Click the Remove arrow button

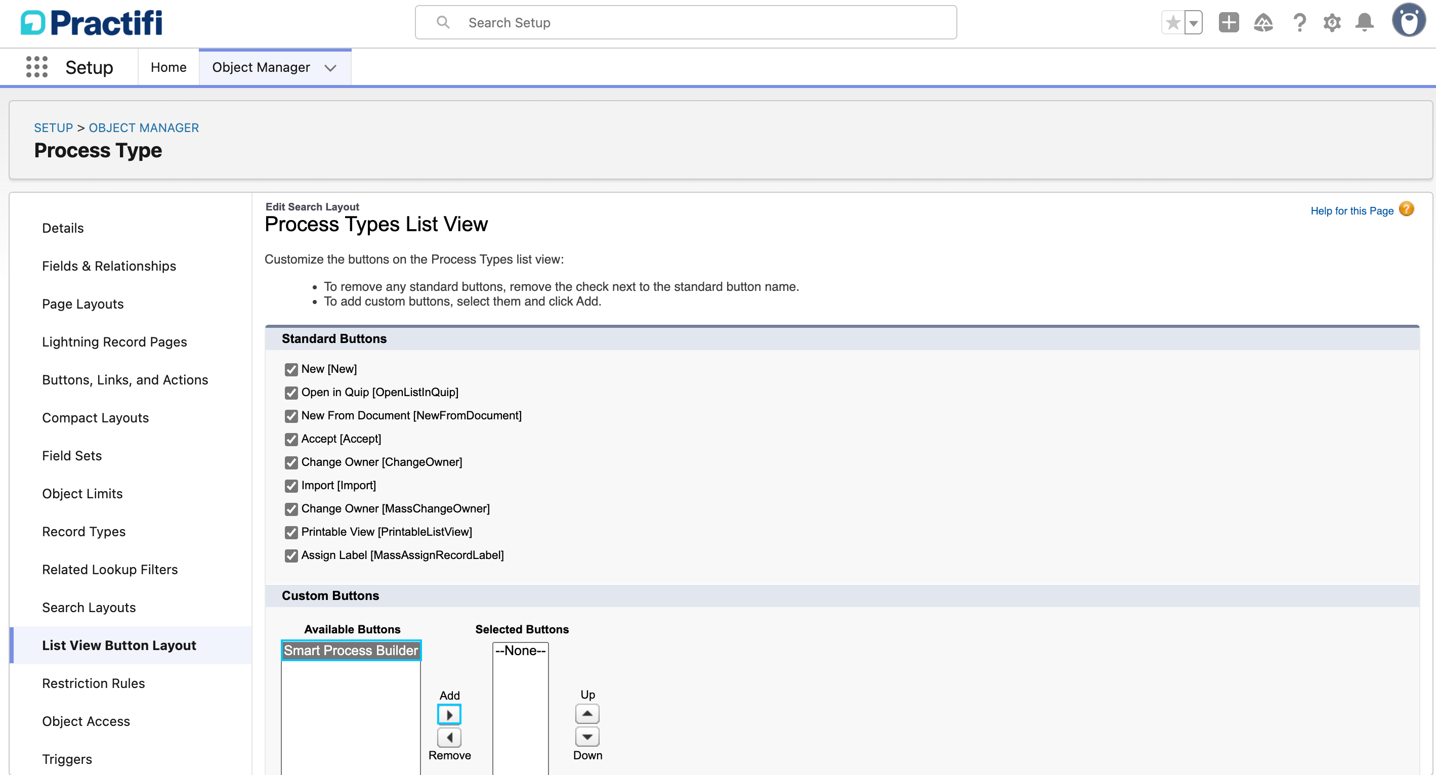449,737
